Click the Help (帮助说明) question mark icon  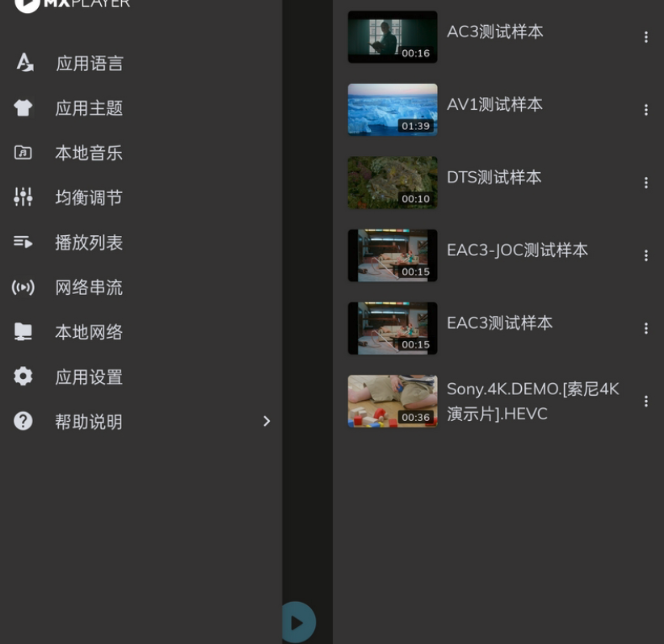[23, 421]
